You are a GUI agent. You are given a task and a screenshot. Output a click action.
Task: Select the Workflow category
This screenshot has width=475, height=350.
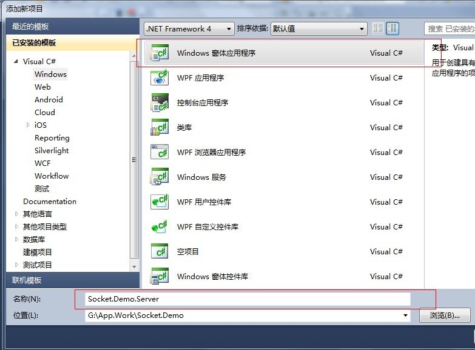pos(52,176)
